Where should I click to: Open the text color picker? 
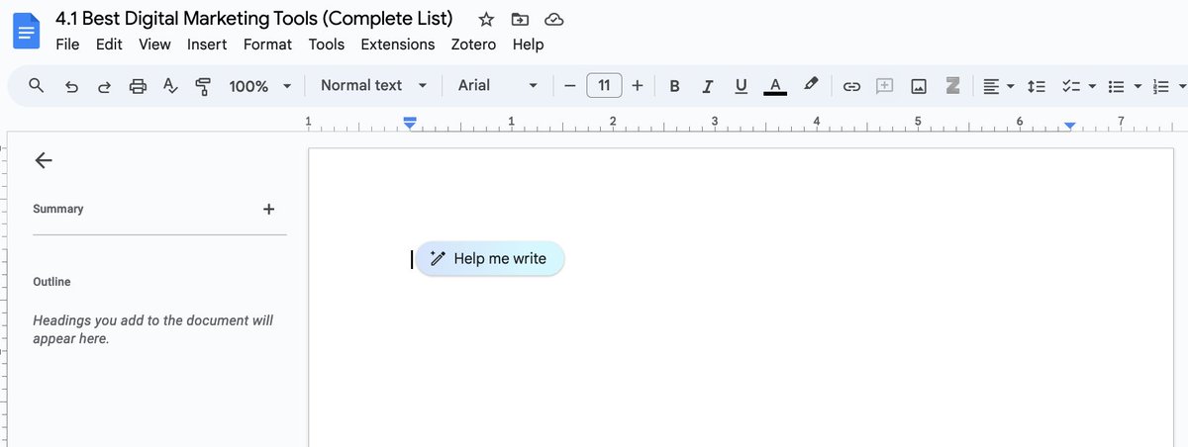tap(775, 86)
